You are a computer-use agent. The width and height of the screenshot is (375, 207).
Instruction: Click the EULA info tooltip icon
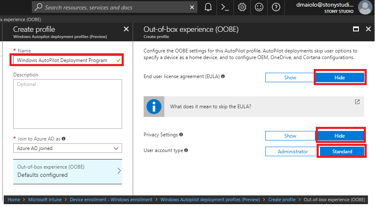[223, 76]
